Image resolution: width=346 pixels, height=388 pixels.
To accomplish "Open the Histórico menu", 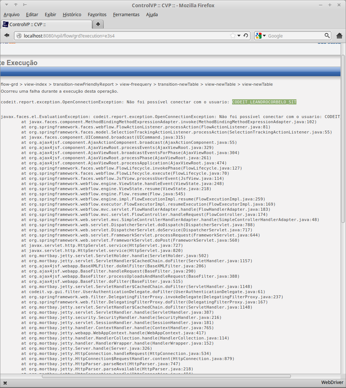I will point(72,15).
